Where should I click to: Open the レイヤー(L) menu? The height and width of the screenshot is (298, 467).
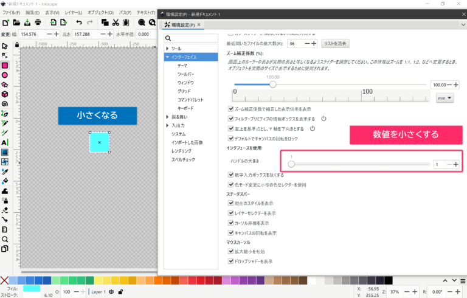pos(73,13)
